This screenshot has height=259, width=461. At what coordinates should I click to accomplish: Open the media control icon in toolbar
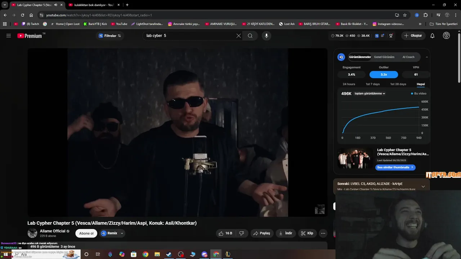pos(438,15)
